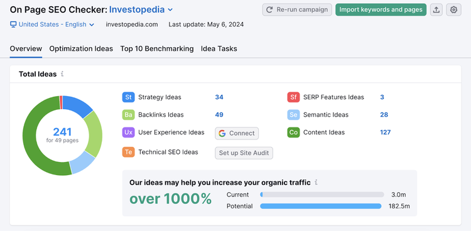Open the 34 Strategy Ideas count link

(219, 97)
